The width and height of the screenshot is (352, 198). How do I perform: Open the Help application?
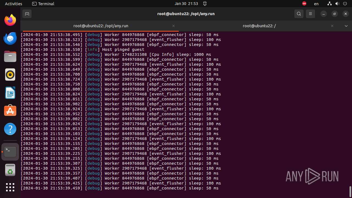tap(10, 129)
